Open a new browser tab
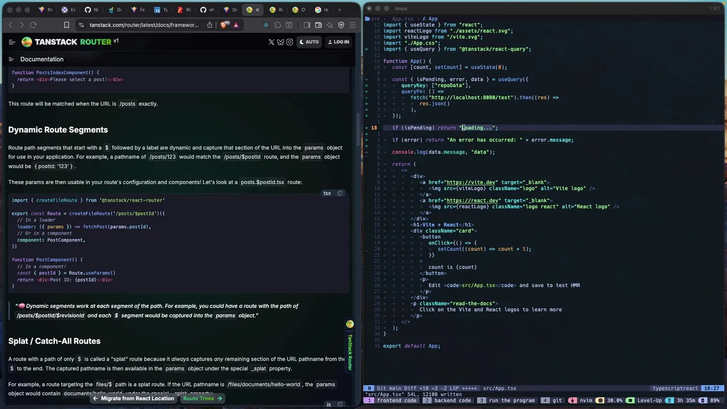The height and width of the screenshot is (409, 727). [340, 10]
